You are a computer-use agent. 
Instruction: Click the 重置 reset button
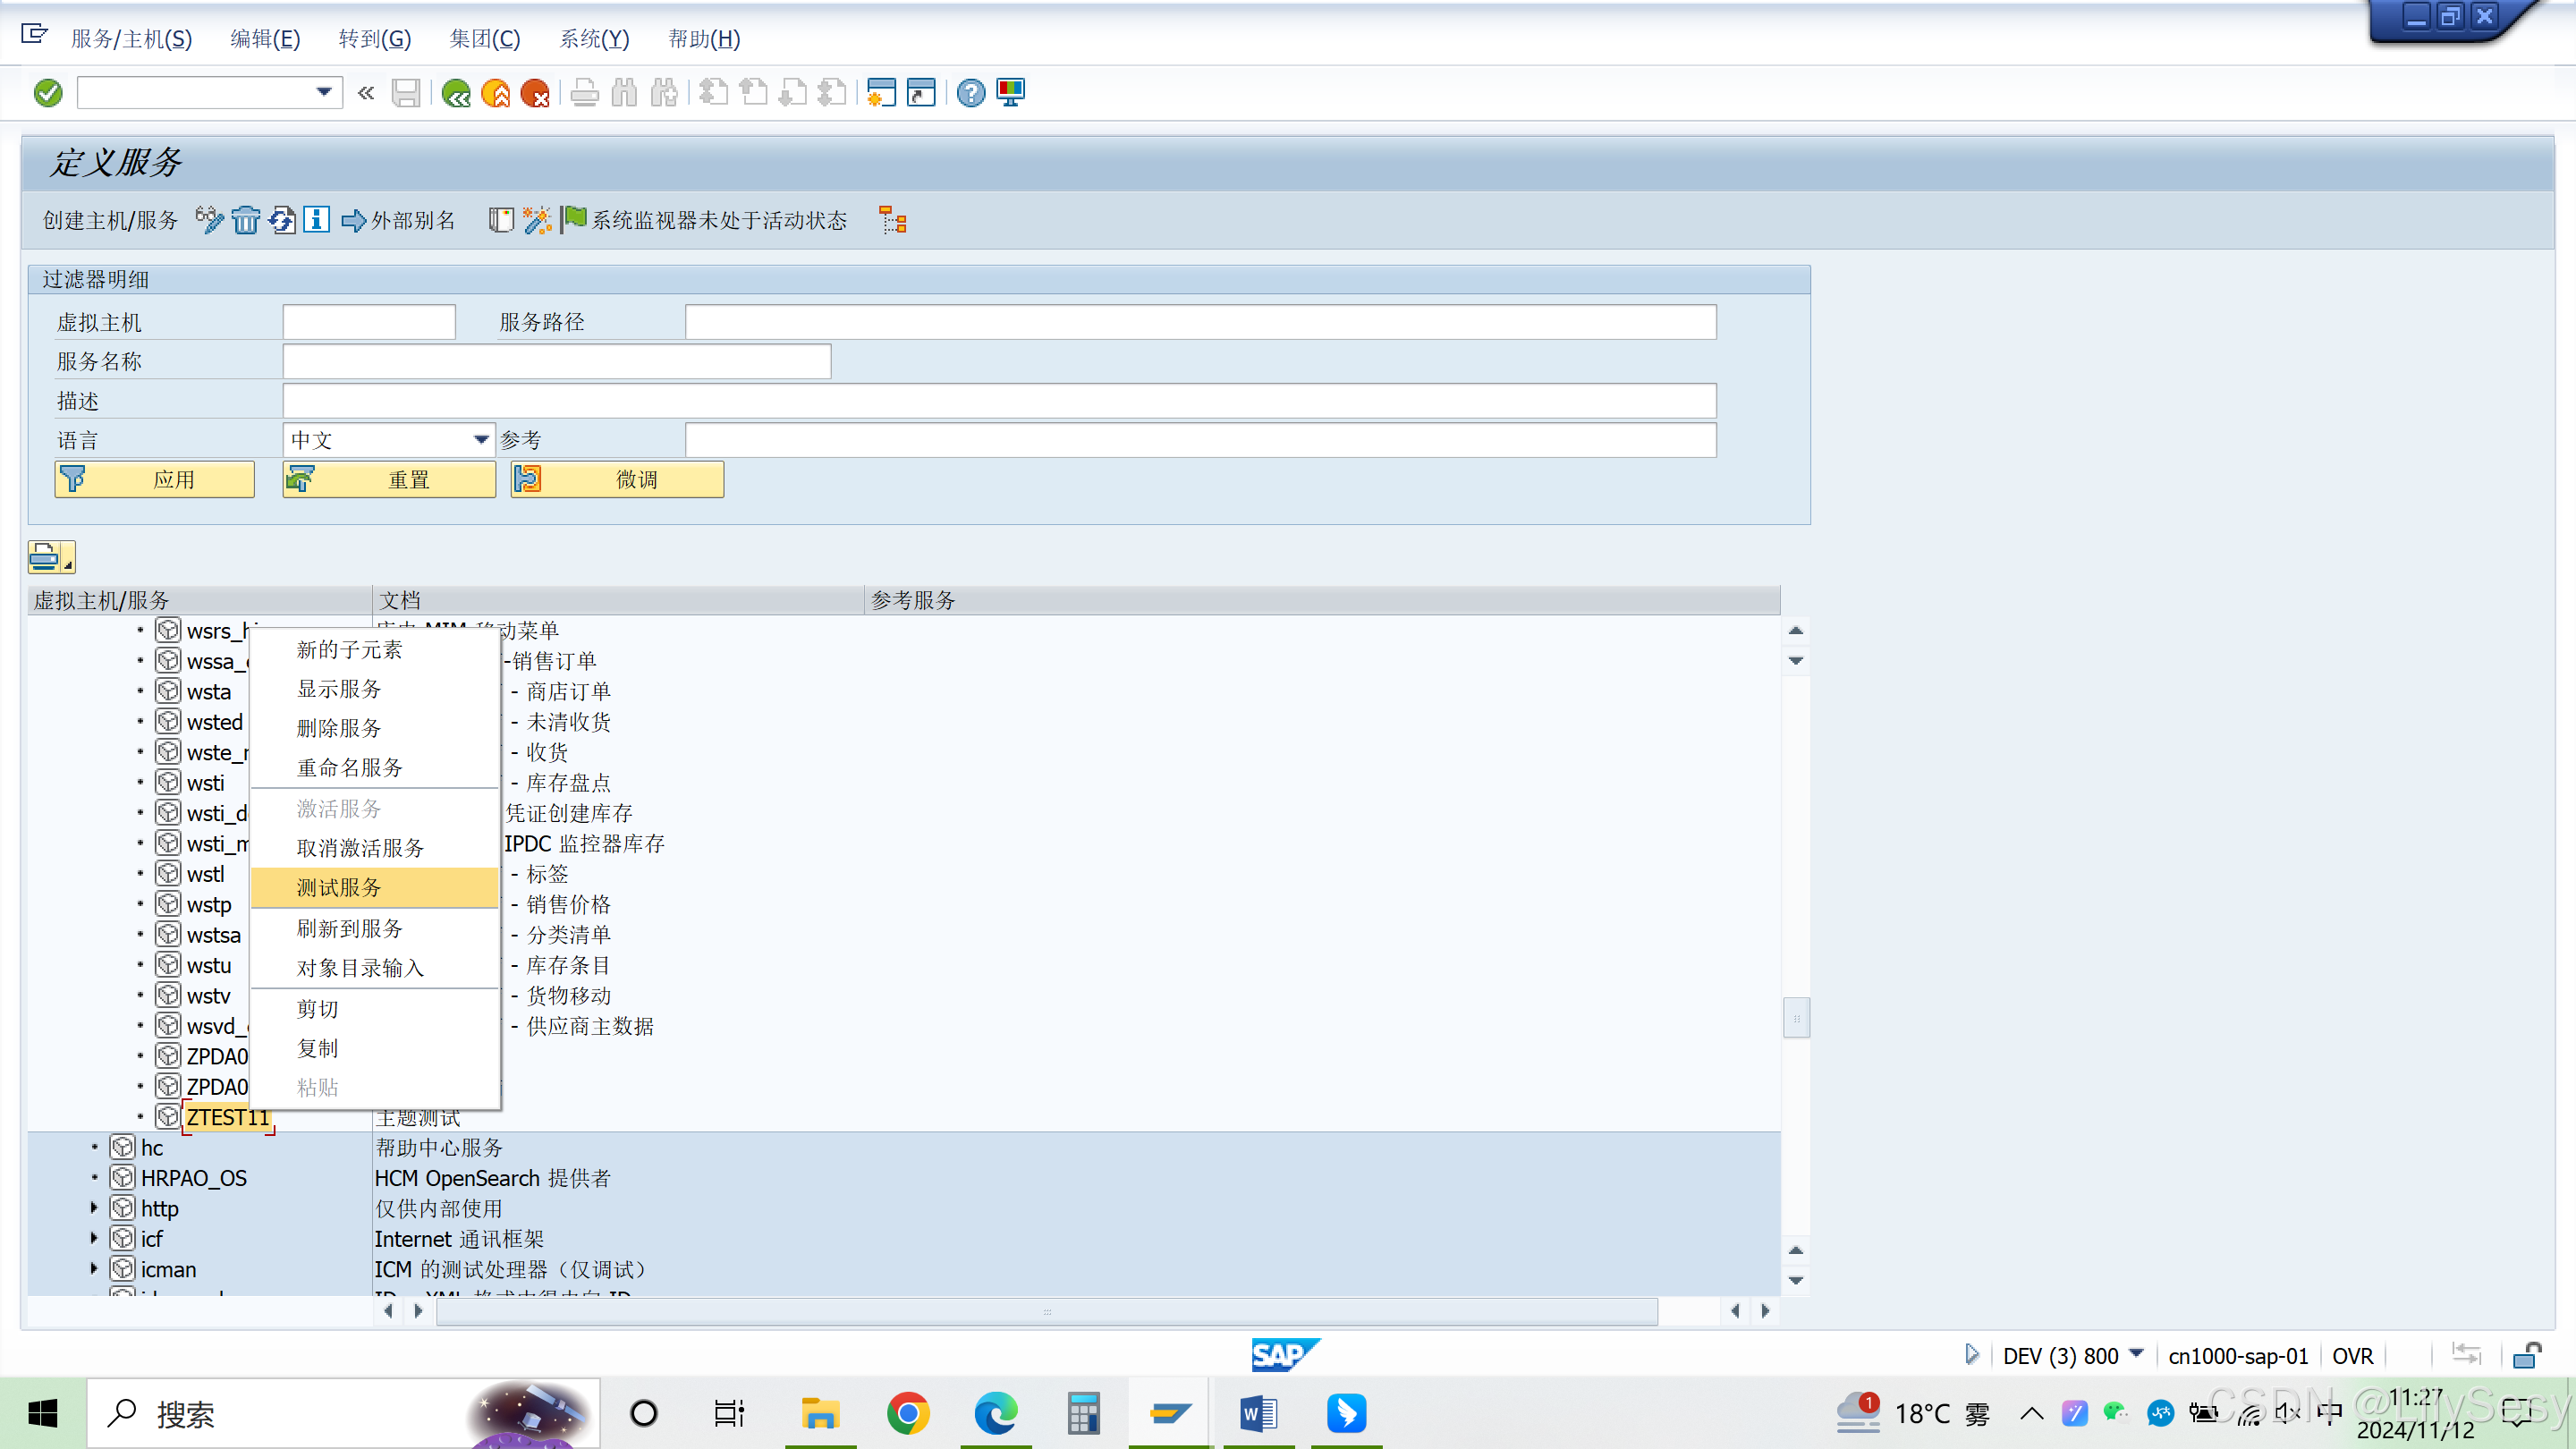click(388, 479)
